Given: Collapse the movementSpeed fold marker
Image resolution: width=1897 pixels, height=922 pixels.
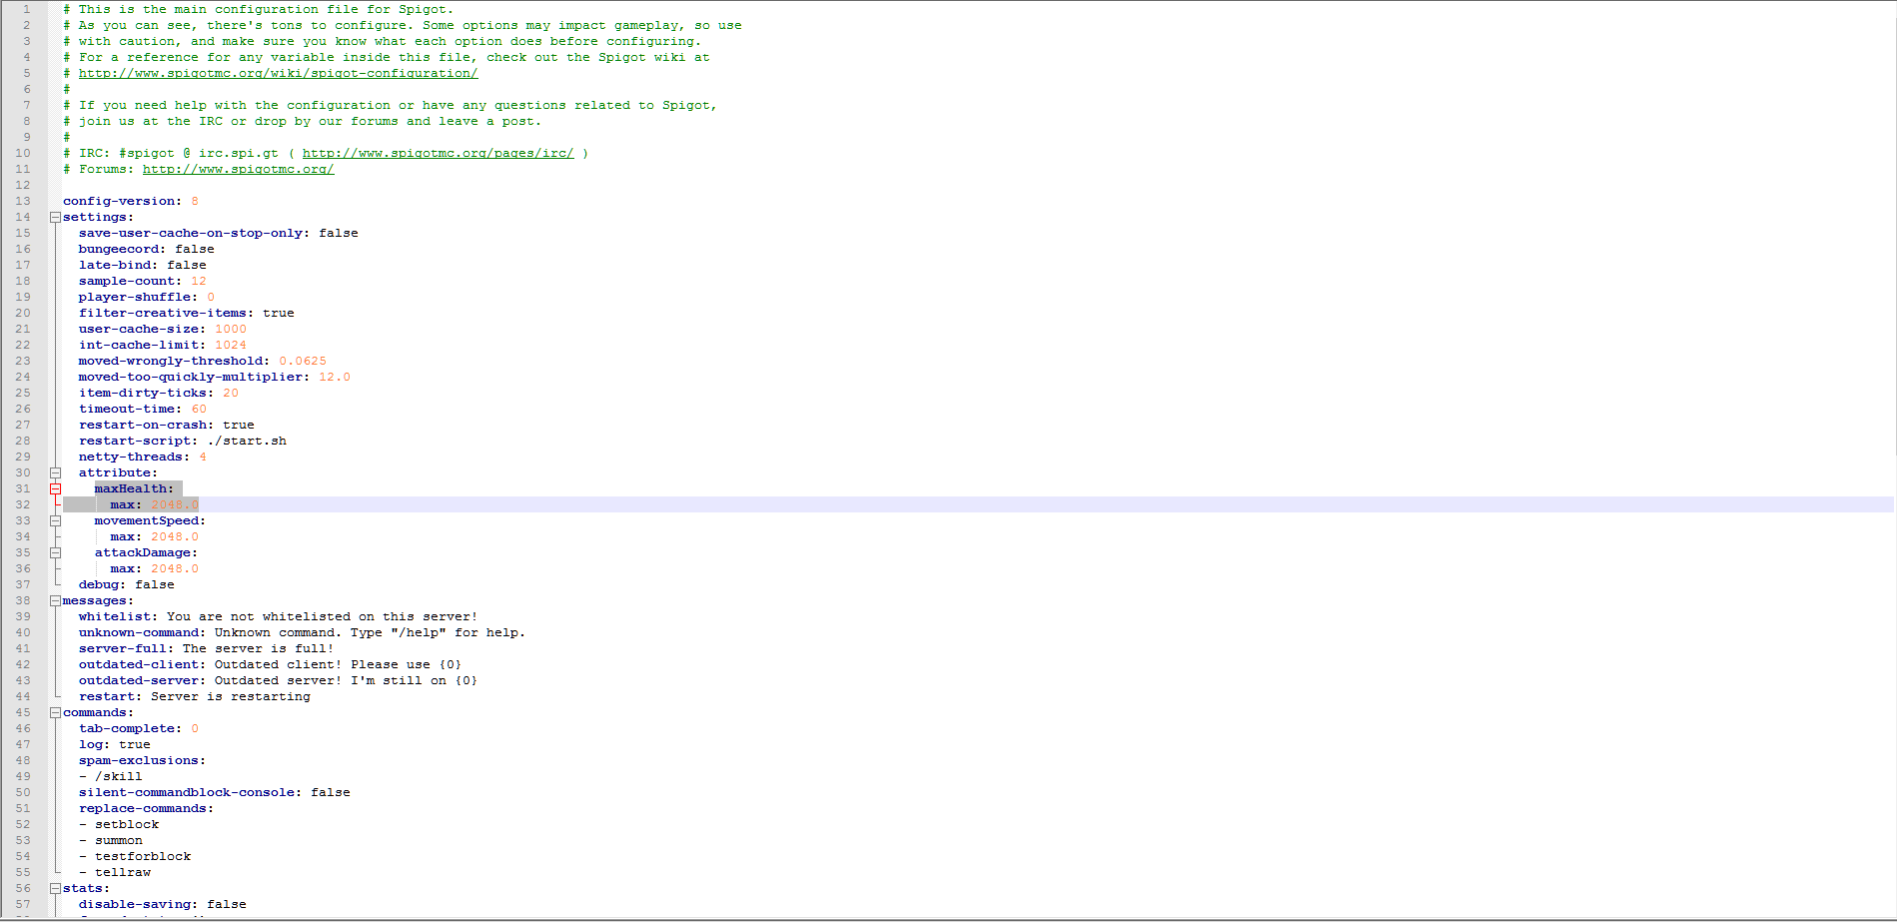Looking at the screenshot, I should tap(56, 520).
